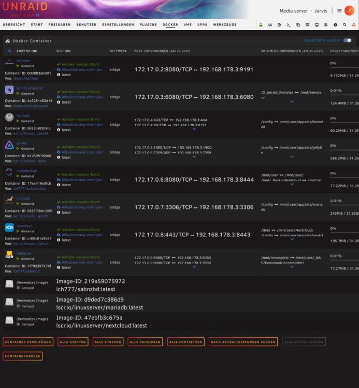Click the jellyfin triangle icon
Screen dimensions: 359x388
(x=9, y=145)
